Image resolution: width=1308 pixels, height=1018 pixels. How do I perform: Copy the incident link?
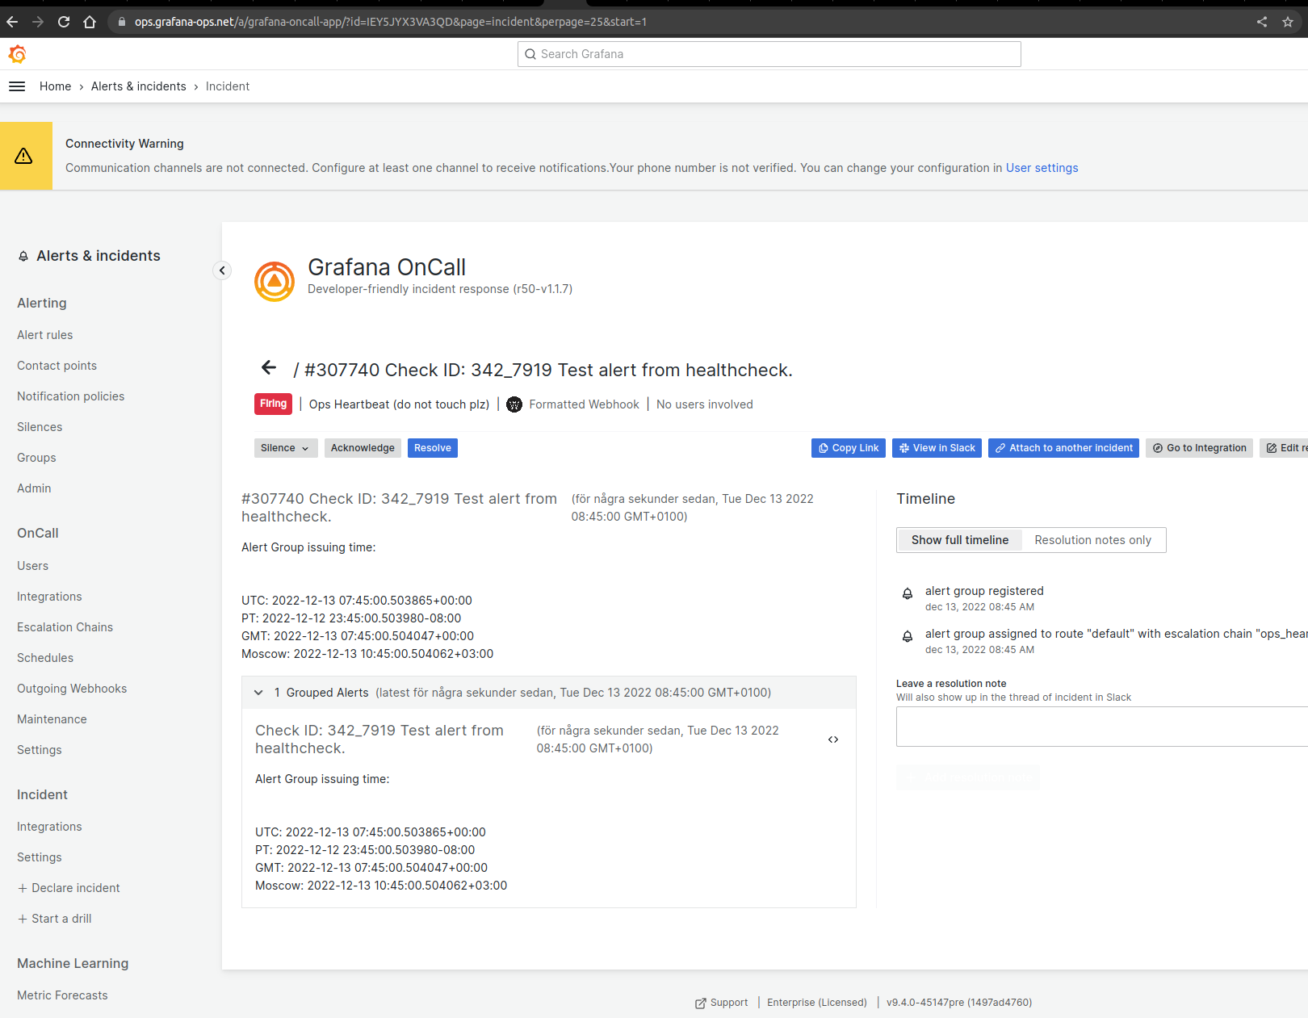[848, 447]
